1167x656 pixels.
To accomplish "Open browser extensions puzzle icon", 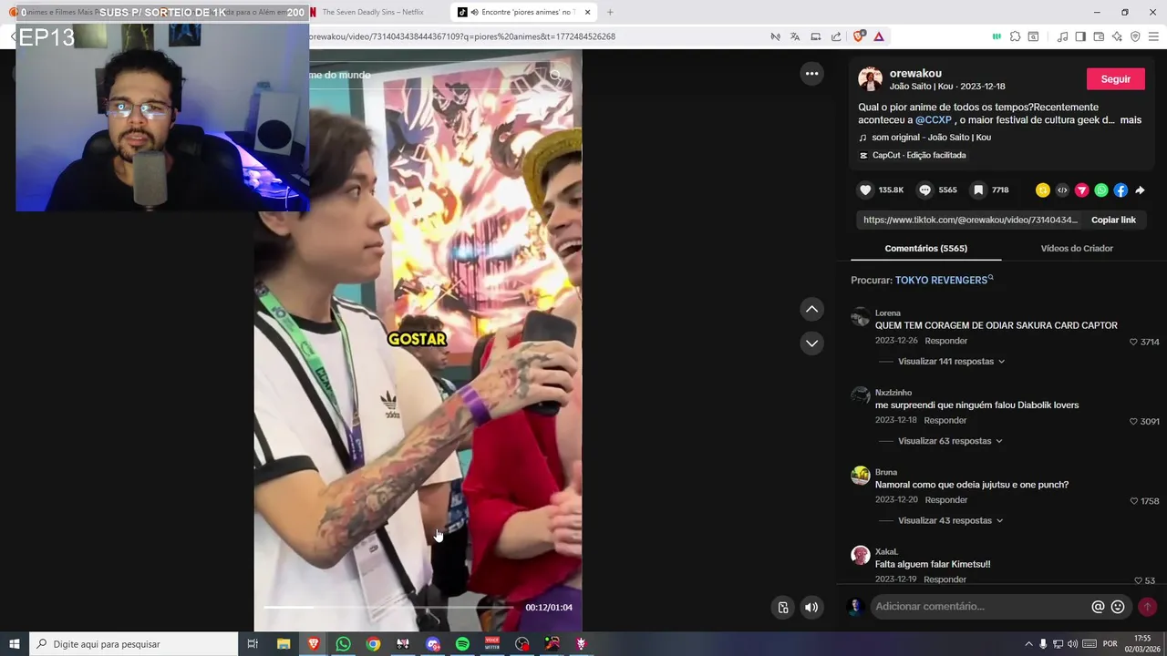I will click(1015, 36).
